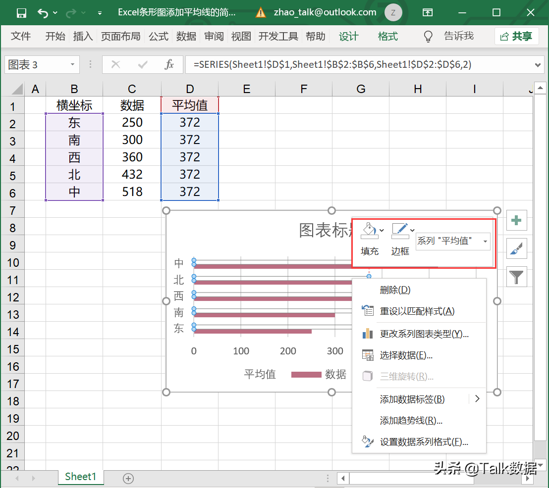Click the Sheet1 worksheet tab
The image size is (549, 488).
81,477
